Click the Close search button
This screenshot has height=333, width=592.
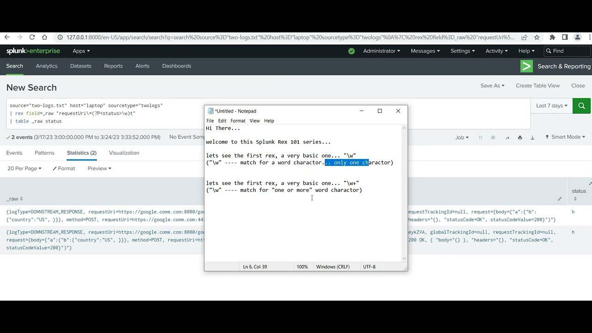(x=578, y=86)
